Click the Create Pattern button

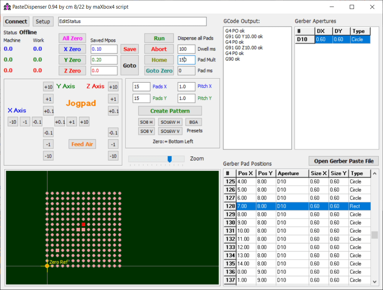(x=170, y=111)
